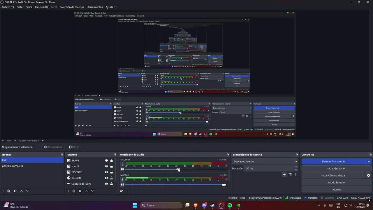Open source properties gear in the Fuentes toolbar
The image size is (373, 210).
click(x=80, y=191)
